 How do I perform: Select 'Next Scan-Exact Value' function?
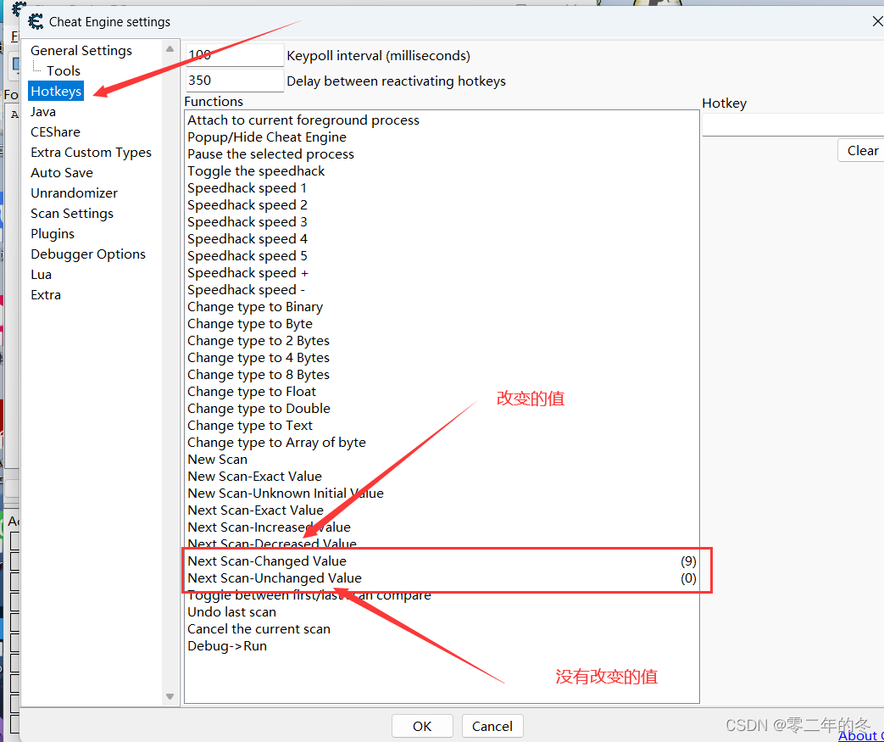pyautogui.click(x=442, y=510)
